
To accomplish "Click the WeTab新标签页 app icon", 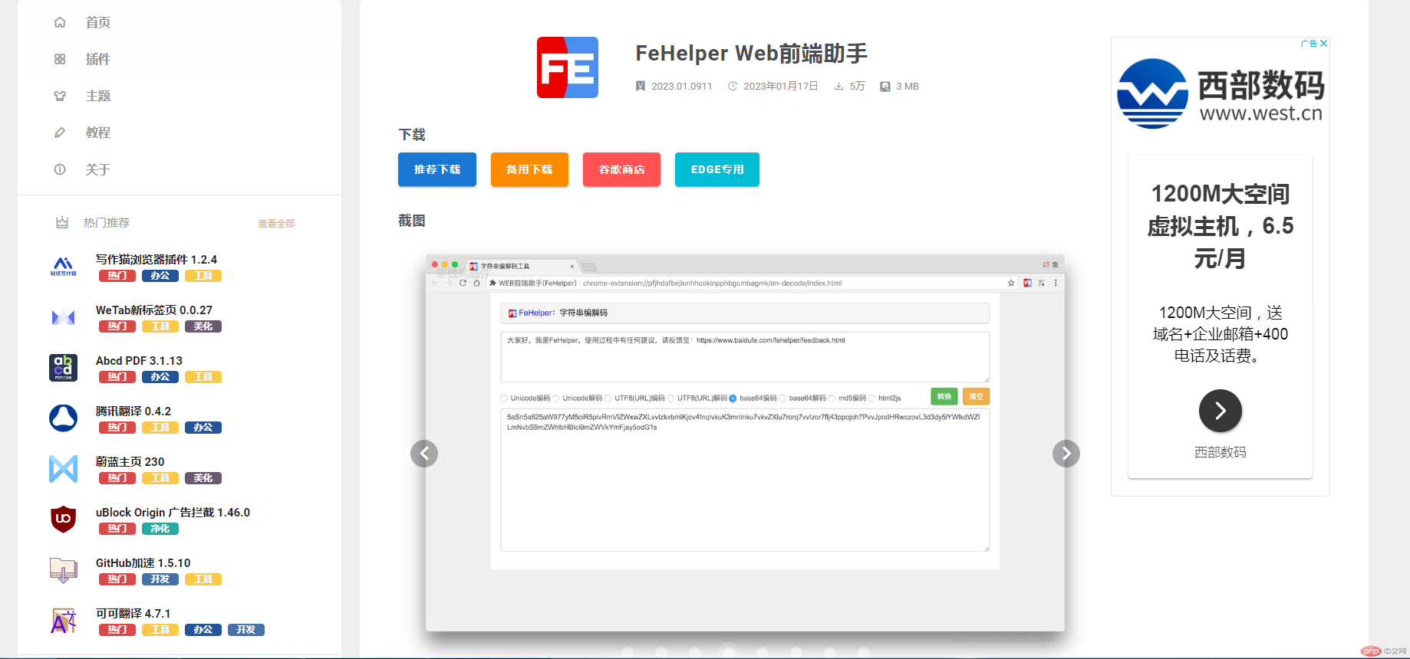I will 64,317.
